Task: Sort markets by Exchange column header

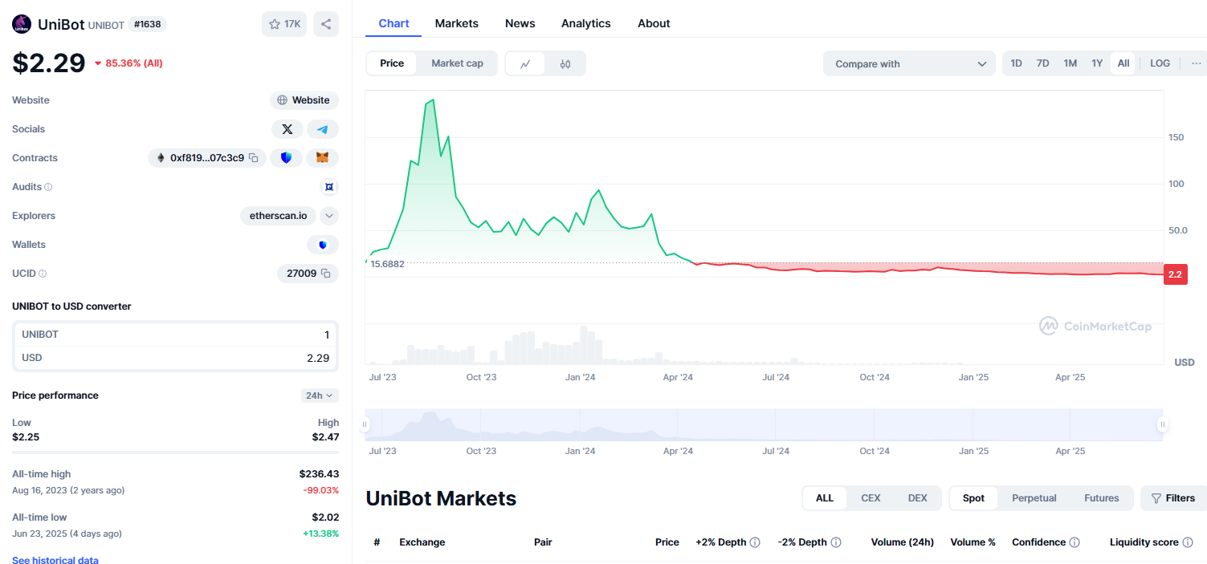Action: pyautogui.click(x=422, y=542)
